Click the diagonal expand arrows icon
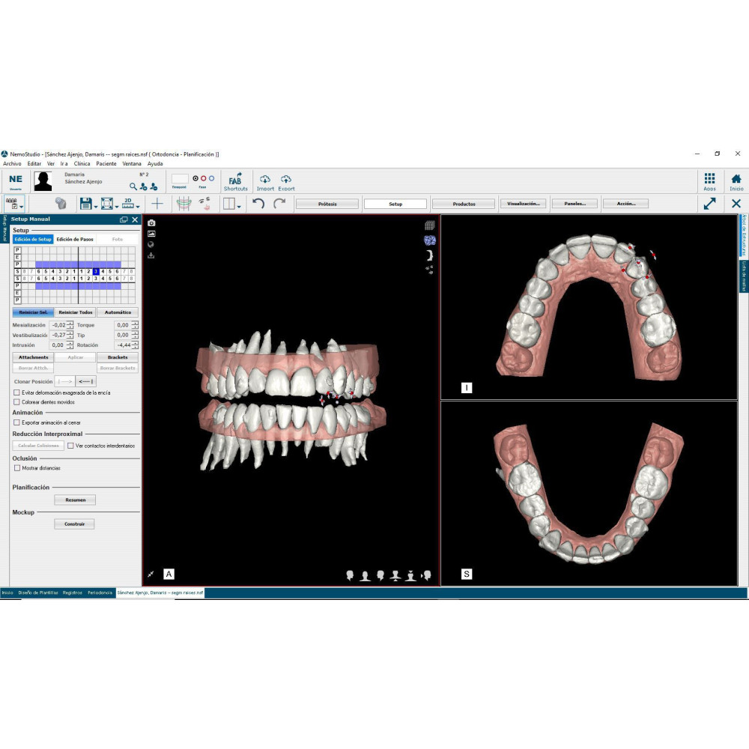Viewport: 749px width, 749px height. click(710, 204)
